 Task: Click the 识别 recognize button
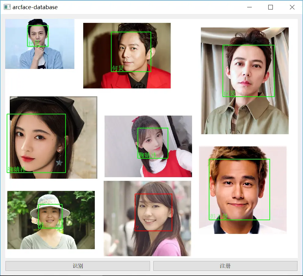pyautogui.click(x=78, y=266)
